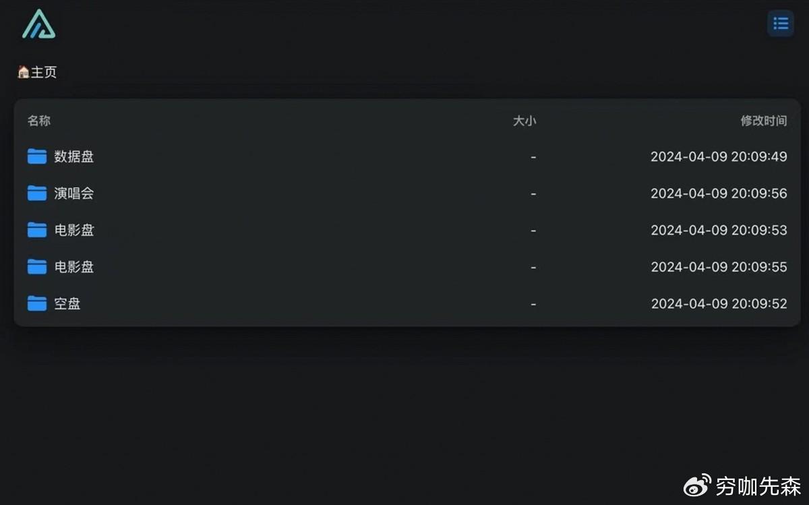This screenshot has width=809, height=505.
Task: Open the 演唱会 folder name
Action: click(74, 194)
